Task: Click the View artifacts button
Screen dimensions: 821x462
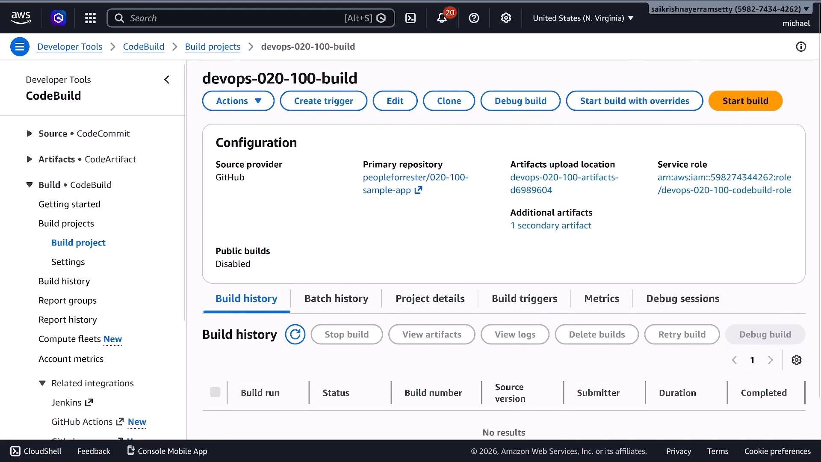Action: 432,335
